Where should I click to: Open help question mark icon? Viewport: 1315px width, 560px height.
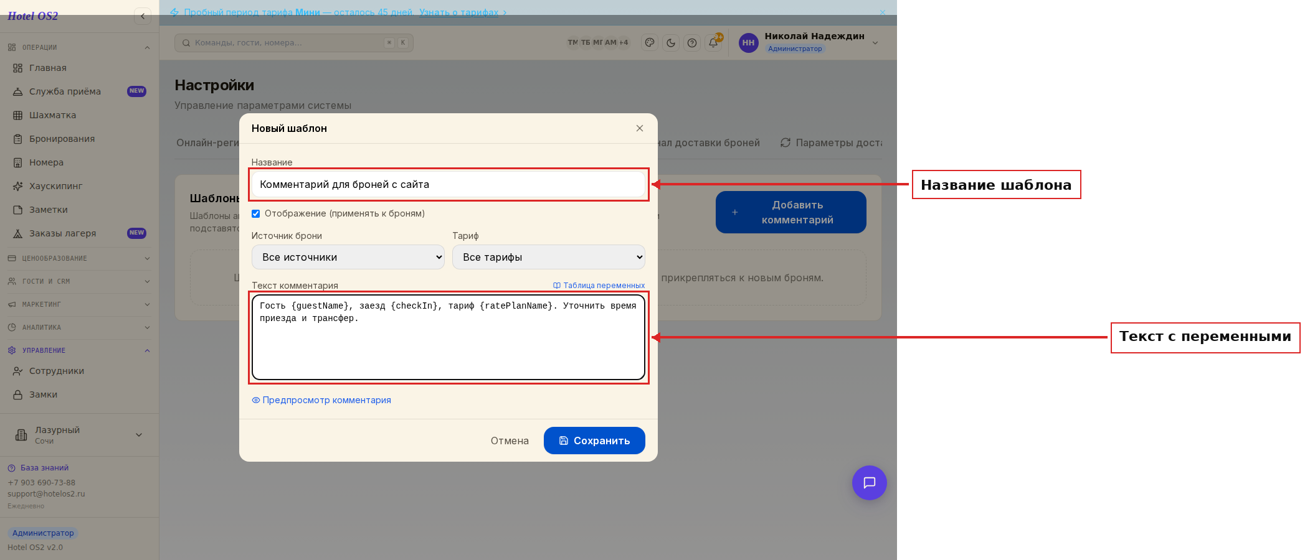tap(692, 43)
